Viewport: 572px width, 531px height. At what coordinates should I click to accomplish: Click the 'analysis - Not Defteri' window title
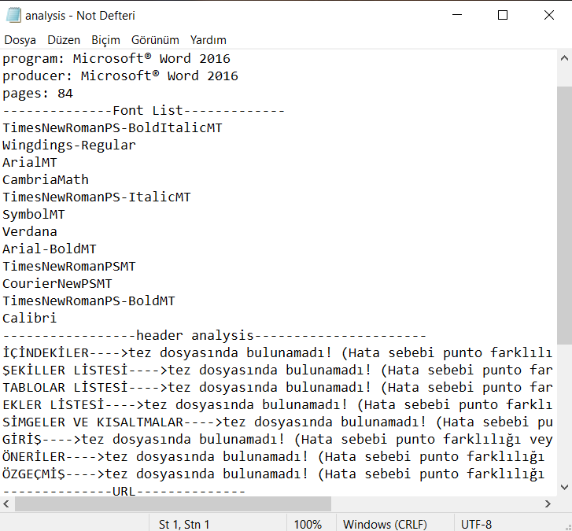pyautogui.click(x=80, y=16)
